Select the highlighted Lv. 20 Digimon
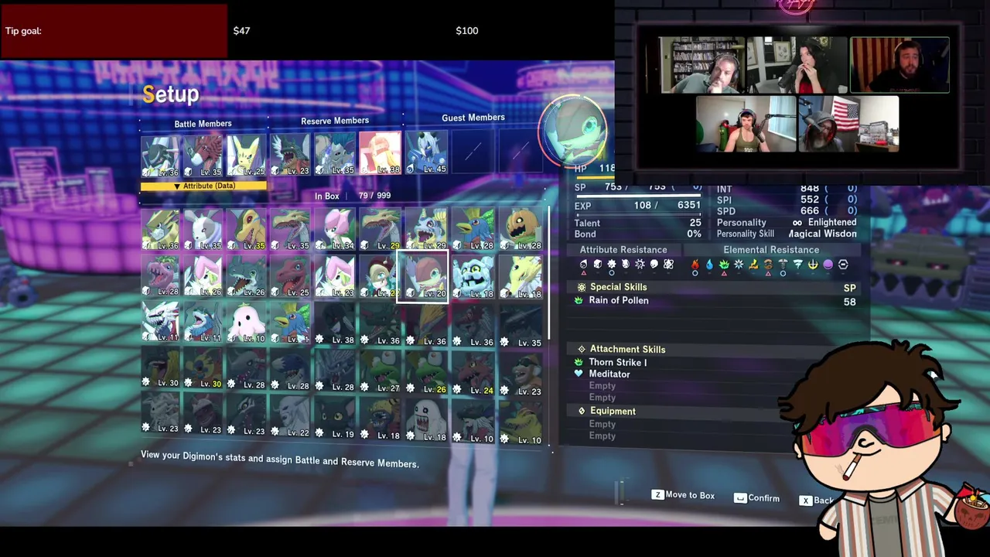This screenshot has width=990, height=557. 423,276
